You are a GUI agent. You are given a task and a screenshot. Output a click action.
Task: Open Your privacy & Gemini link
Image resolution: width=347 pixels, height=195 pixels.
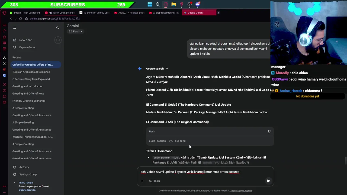[x=241, y=191]
